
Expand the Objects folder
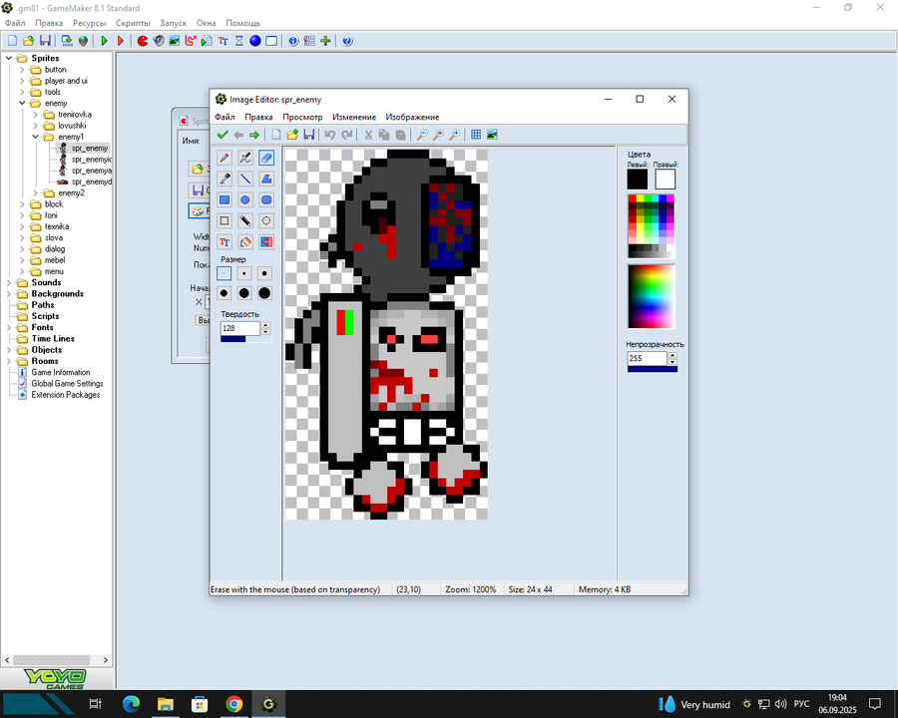[9, 350]
